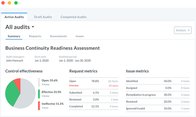Click the 26 items link for Open requests

pos(113,81)
